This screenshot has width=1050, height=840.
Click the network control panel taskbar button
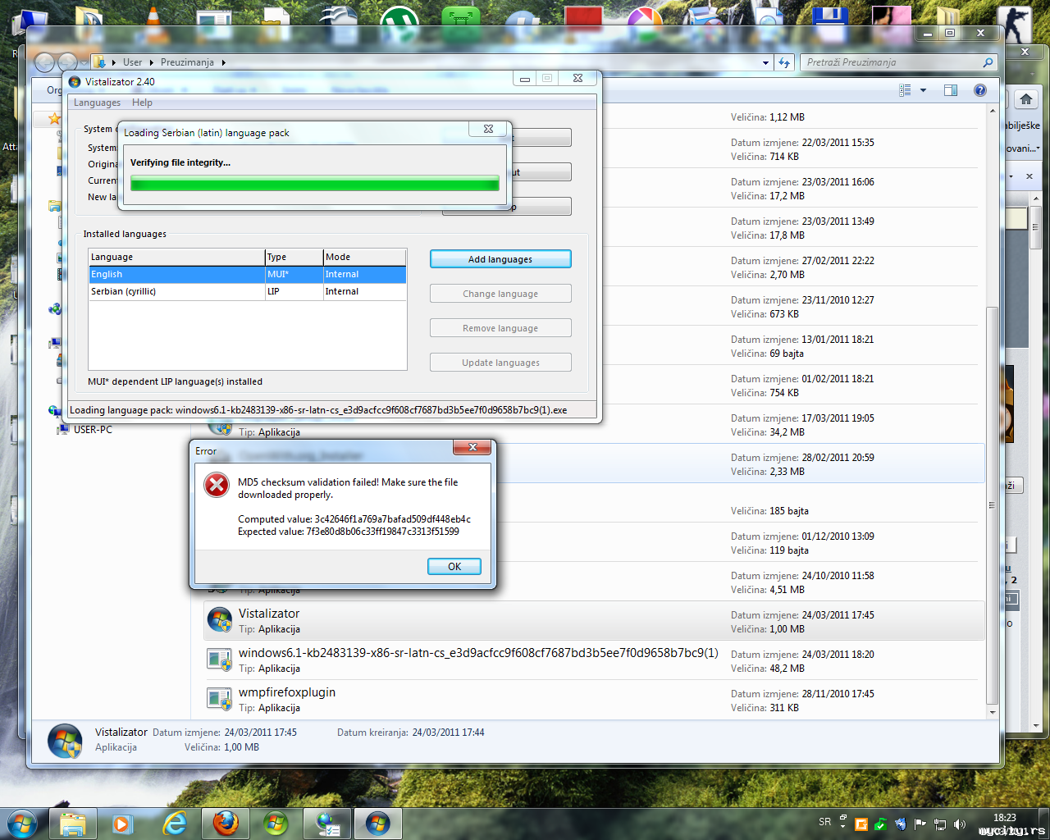point(327,823)
